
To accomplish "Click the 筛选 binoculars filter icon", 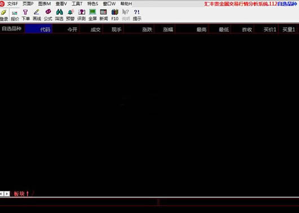I will [59, 12].
